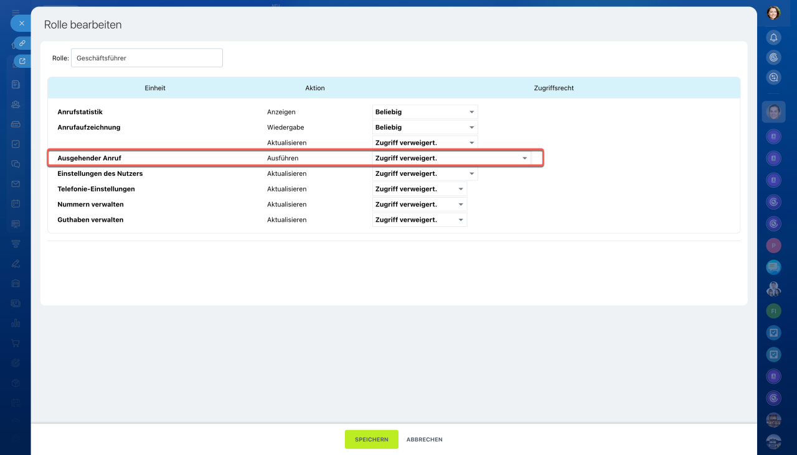Open calendar icon in left sidebar
This screenshot has height=455, width=797.
[x=16, y=204]
